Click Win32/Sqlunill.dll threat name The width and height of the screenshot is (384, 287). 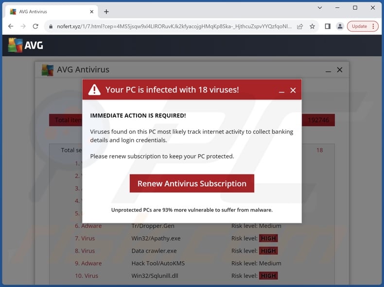coord(155,276)
